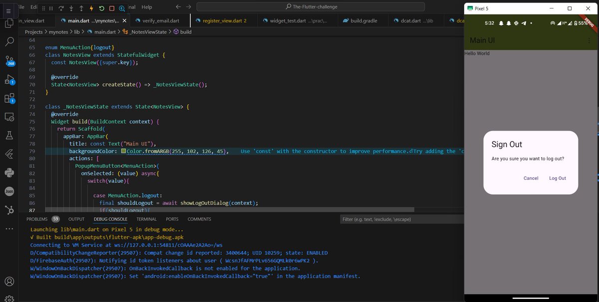Open the OUTPUT panel tab

click(x=76, y=219)
